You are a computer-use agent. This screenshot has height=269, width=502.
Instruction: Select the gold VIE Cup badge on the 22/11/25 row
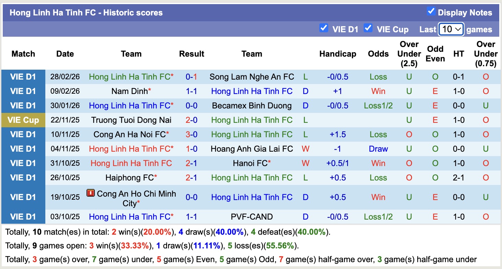coord(23,120)
